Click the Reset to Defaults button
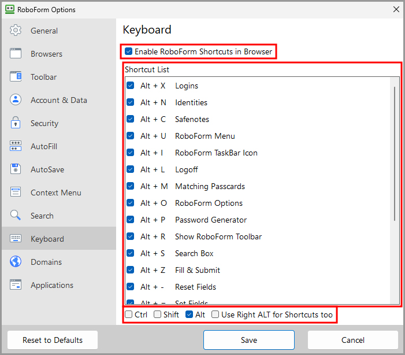 click(53, 340)
